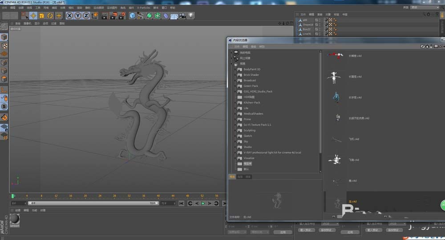
Task: Click the lambert material swatch
Action: (15, 219)
